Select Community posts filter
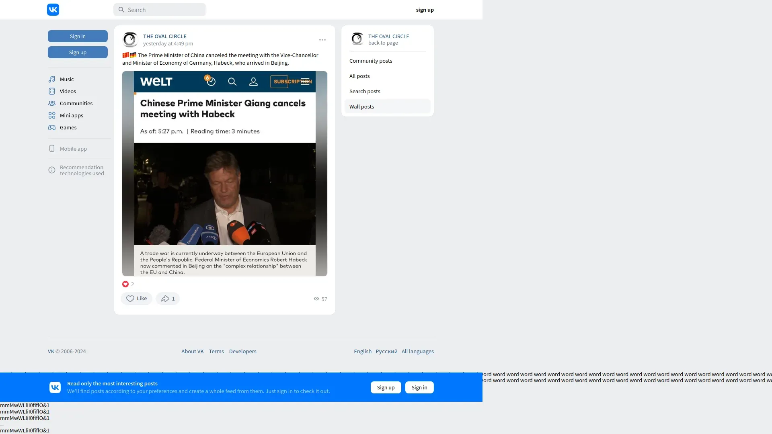The height and width of the screenshot is (434, 772). pos(370,61)
